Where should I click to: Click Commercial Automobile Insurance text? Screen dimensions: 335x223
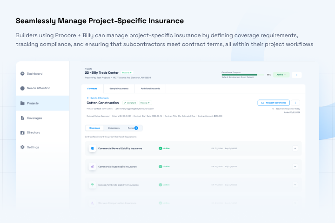pos(117,167)
